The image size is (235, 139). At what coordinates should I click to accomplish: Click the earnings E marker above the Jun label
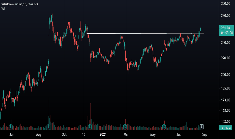pos(11,127)
